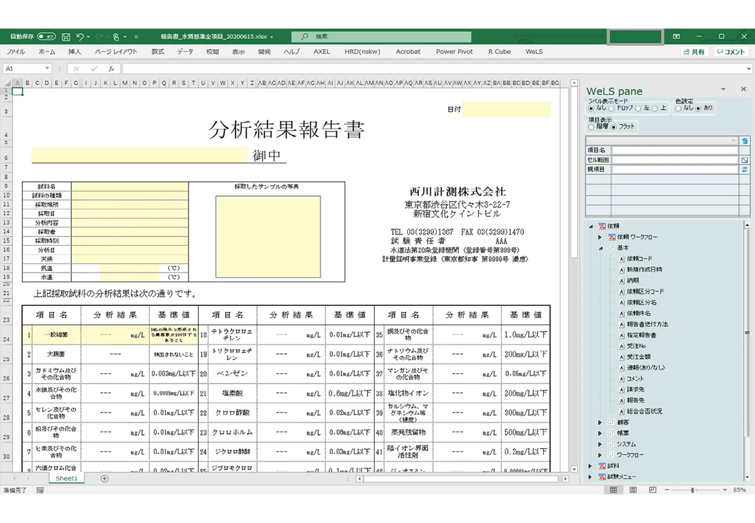Image resolution: width=755 pixels, height=523 pixels.
Task: Open the WeLS pane options dropdown arrow
Action: (724, 89)
